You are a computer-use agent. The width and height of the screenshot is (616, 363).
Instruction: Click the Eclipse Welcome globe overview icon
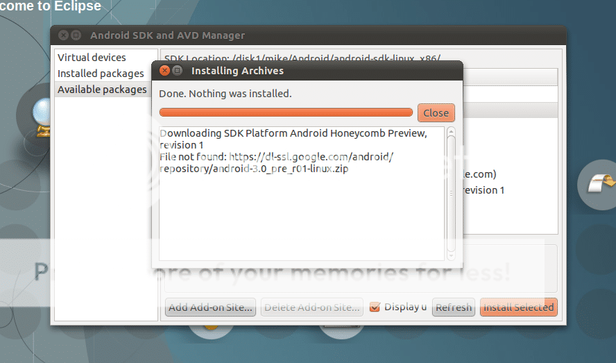[41, 117]
